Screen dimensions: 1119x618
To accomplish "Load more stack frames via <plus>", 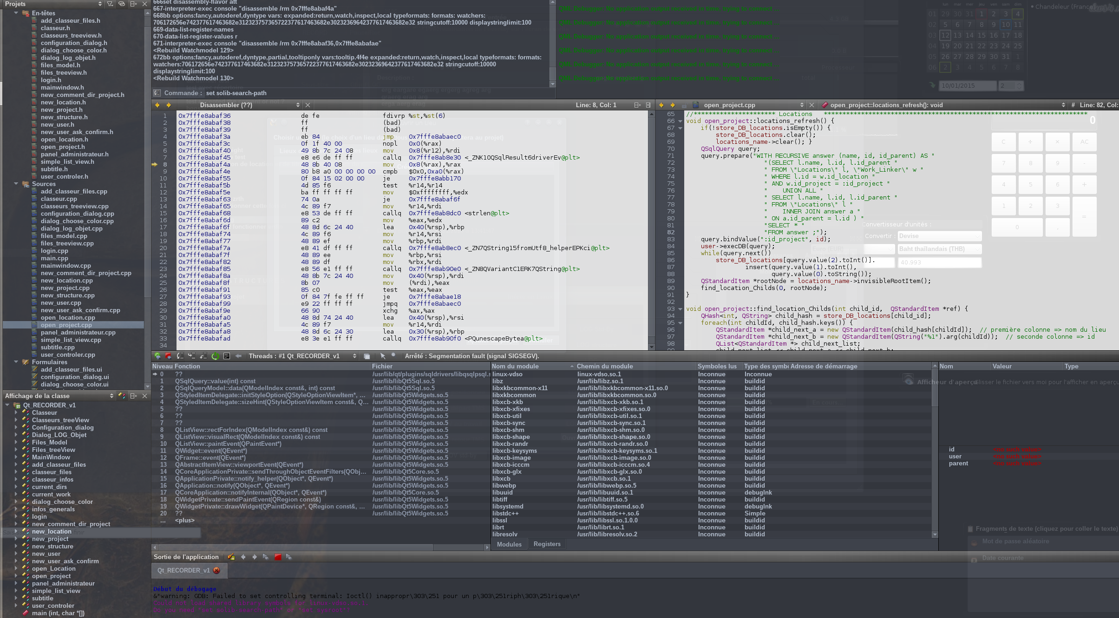I will point(185,520).
